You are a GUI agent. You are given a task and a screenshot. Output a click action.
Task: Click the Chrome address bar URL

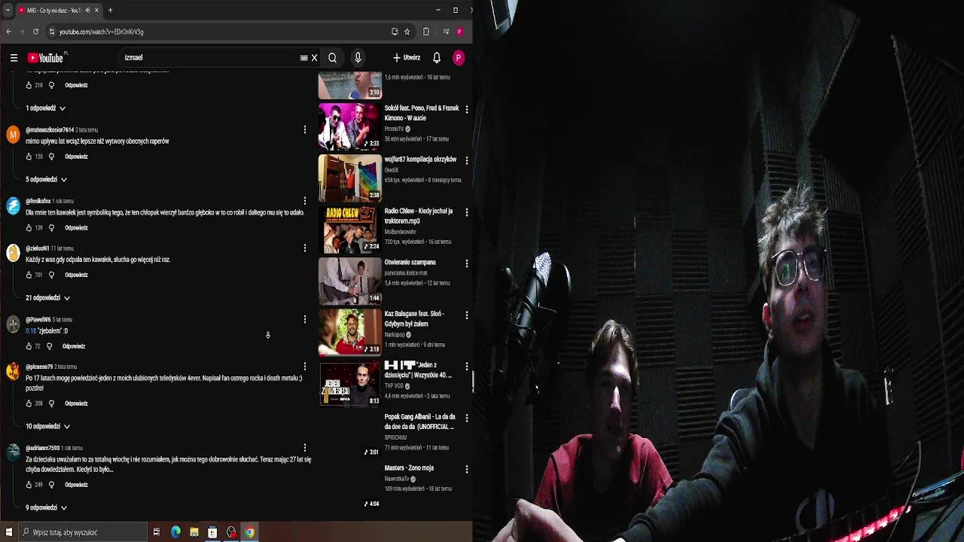(x=101, y=32)
